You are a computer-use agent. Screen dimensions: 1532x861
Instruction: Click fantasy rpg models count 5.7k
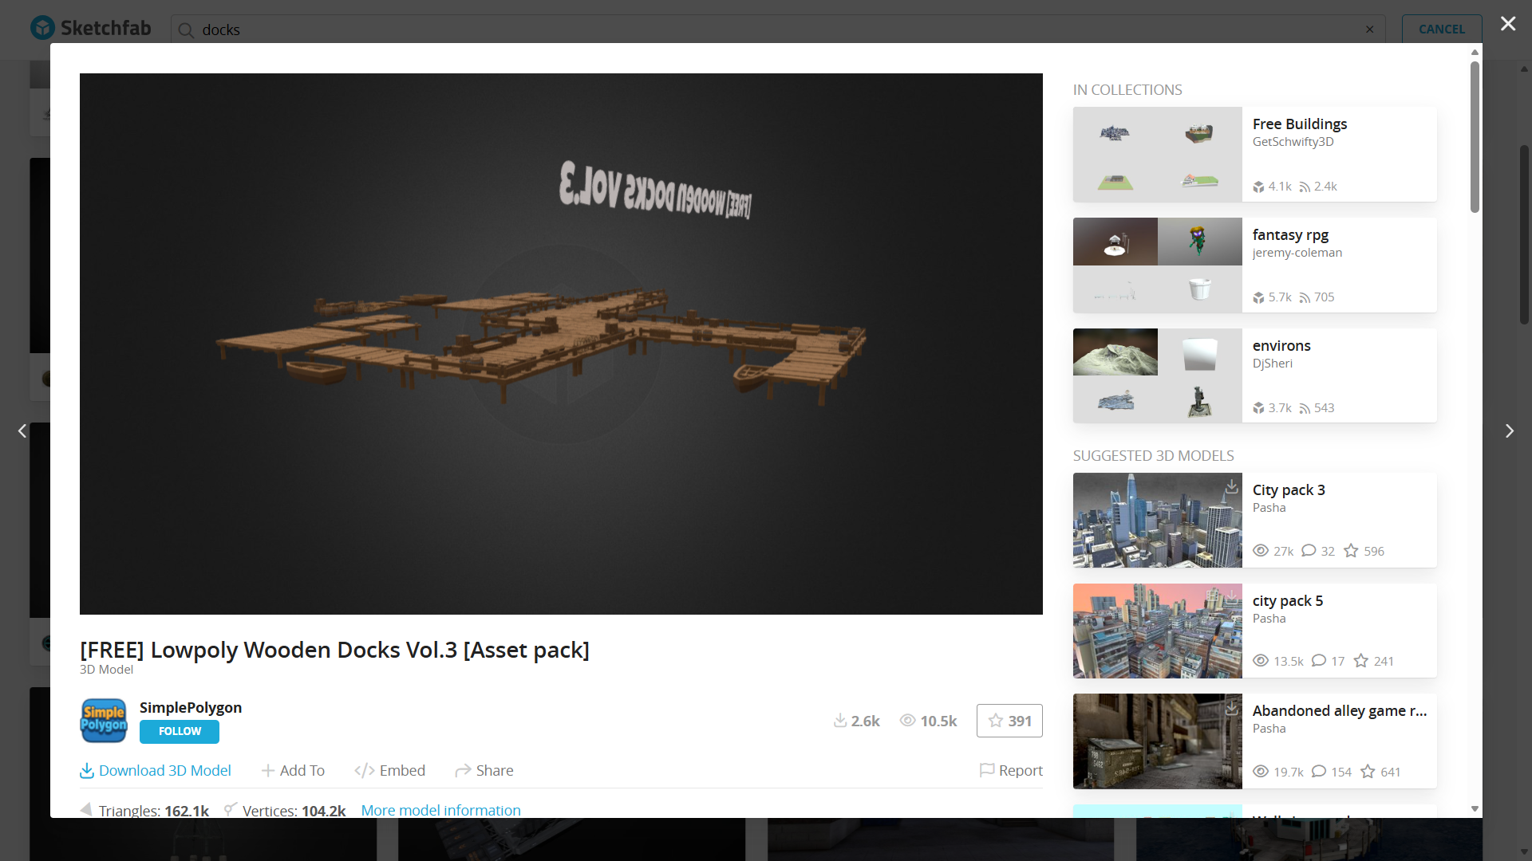1272,297
